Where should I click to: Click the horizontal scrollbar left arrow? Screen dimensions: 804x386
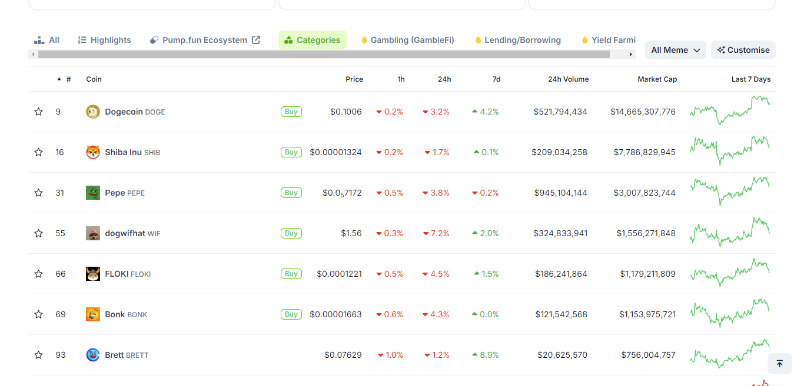(x=33, y=54)
